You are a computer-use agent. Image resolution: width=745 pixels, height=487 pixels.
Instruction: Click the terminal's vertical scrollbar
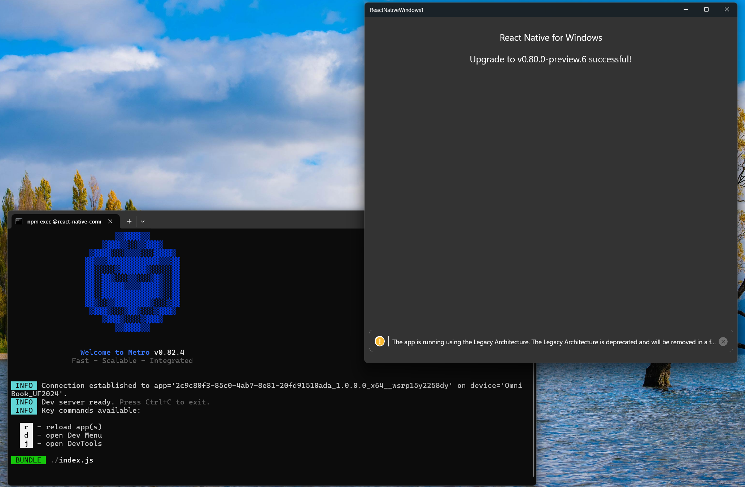(534, 420)
